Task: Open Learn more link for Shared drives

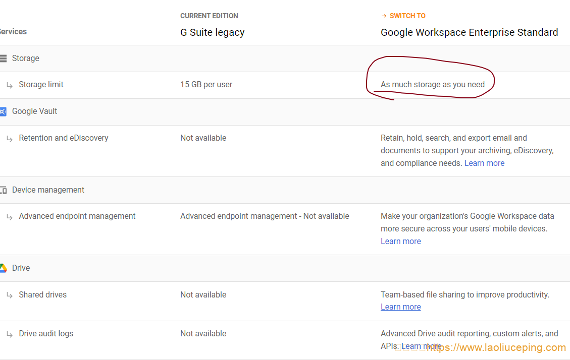Action: 400,307
